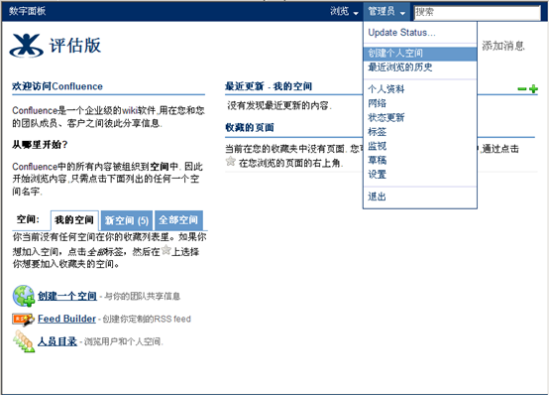Select 网络 in user menu

420,103
